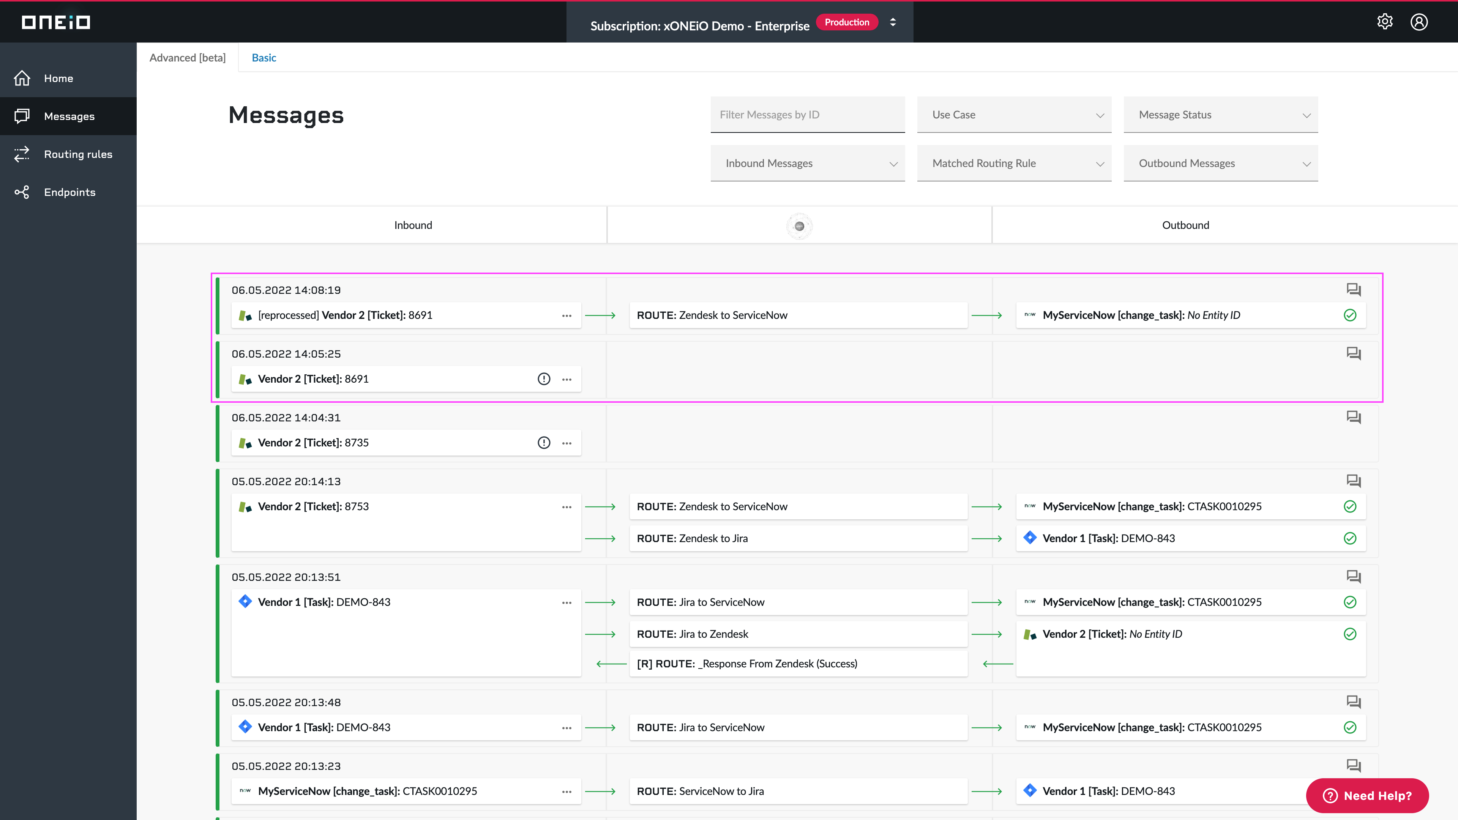This screenshot has width=1458, height=820.
Task: Switch to the Advanced [beta] tab
Action: (187, 58)
